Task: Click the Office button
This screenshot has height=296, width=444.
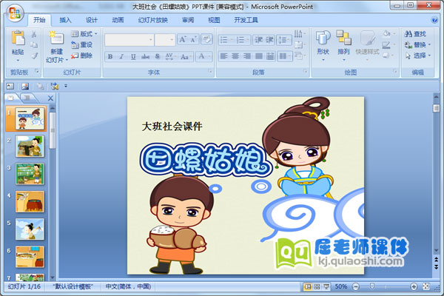Action: pyautogui.click(x=15, y=13)
